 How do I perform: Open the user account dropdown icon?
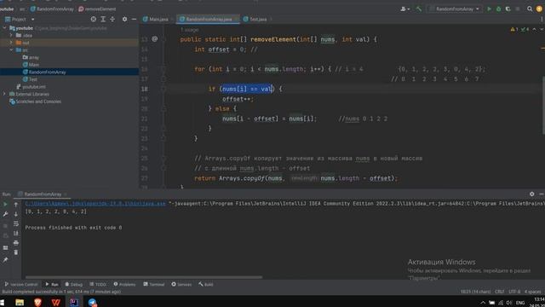click(x=405, y=9)
